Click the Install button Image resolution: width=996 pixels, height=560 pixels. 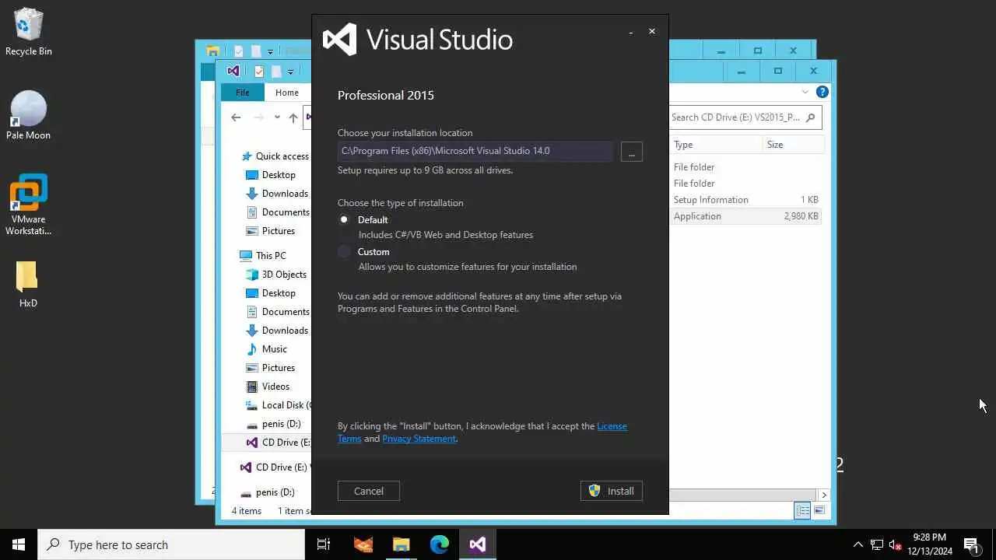[611, 491]
